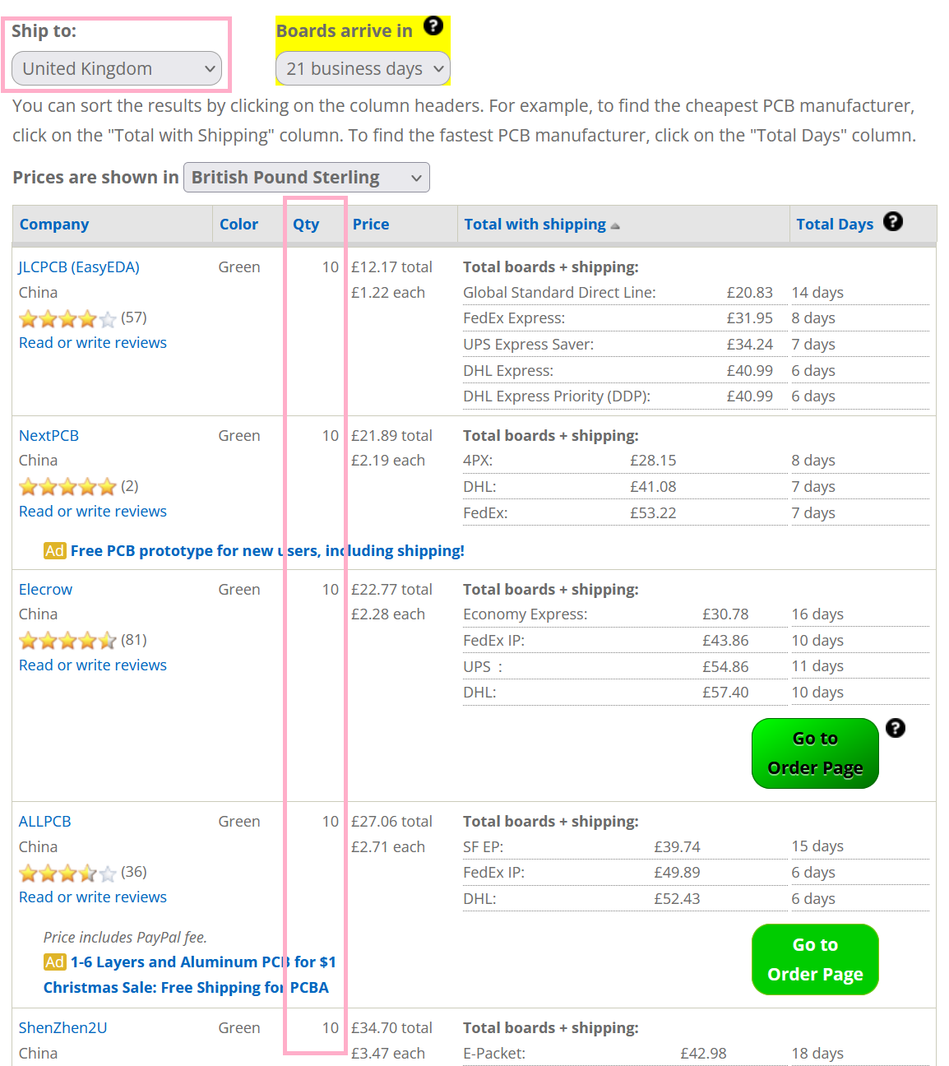Read or write reviews for JLCPCB

pyautogui.click(x=93, y=343)
